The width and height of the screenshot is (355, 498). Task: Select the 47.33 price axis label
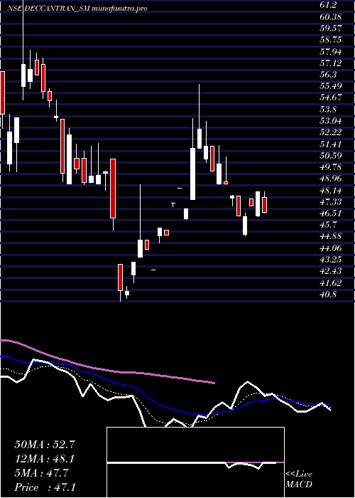pos(331,201)
